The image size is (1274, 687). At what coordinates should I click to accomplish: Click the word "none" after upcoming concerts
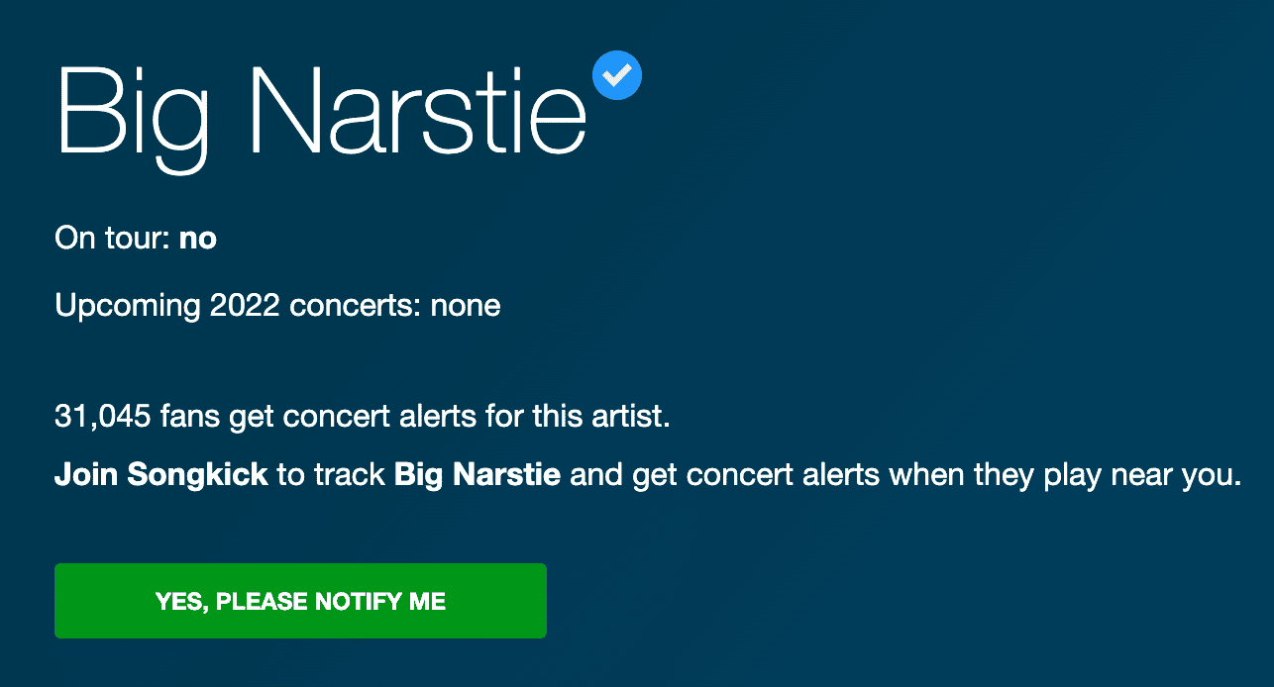click(466, 306)
